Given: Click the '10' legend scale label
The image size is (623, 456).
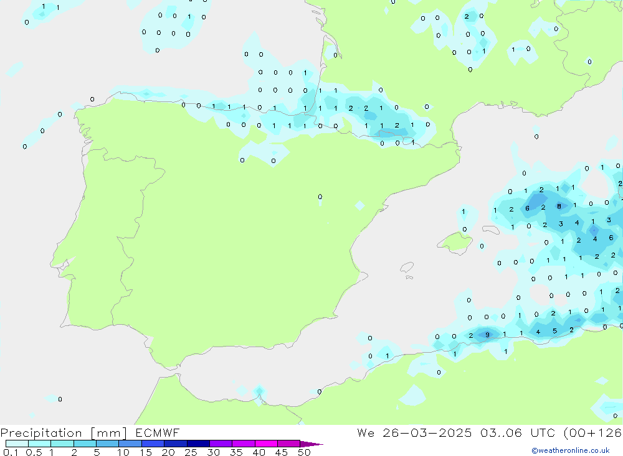Looking at the screenshot, I should coord(123,452).
